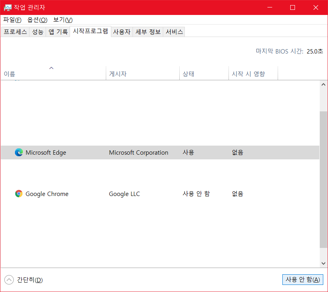
Task: Switch to the 서비스 tab
Action: point(174,32)
